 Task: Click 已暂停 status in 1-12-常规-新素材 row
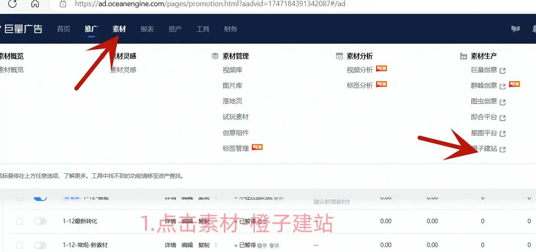point(247,245)
